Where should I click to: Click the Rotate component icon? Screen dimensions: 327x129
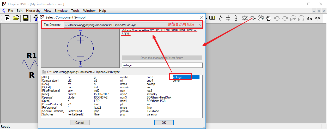pos(293,18)
